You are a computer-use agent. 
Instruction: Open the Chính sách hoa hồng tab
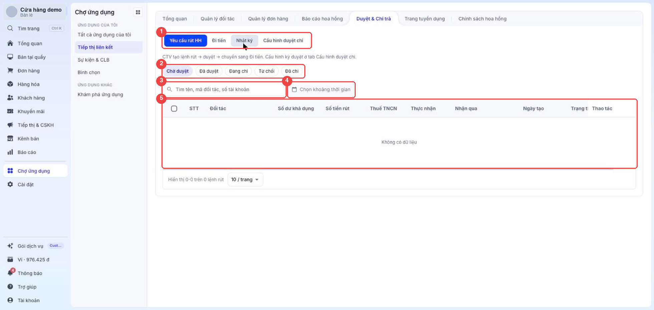(482, 19)
